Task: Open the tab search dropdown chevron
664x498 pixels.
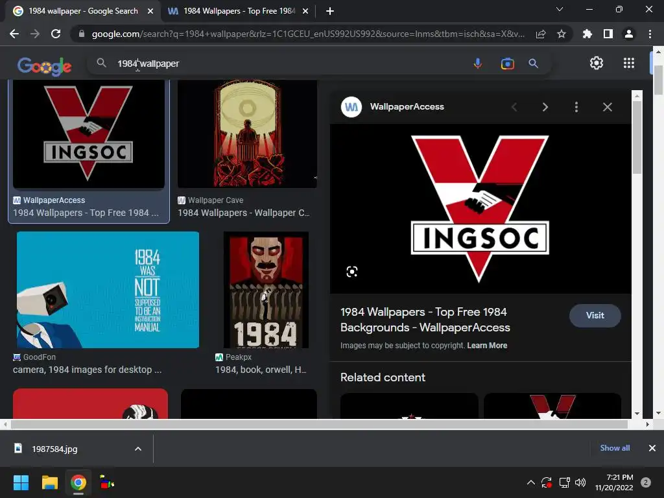Action: (560, 9)
